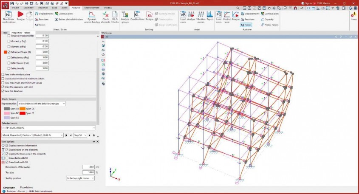
Task: Open Dynamic seismic loading
Action: point(92,17)
